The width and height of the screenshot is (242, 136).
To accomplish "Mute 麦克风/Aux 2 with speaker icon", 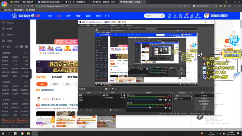I will (x=166, y=100).
